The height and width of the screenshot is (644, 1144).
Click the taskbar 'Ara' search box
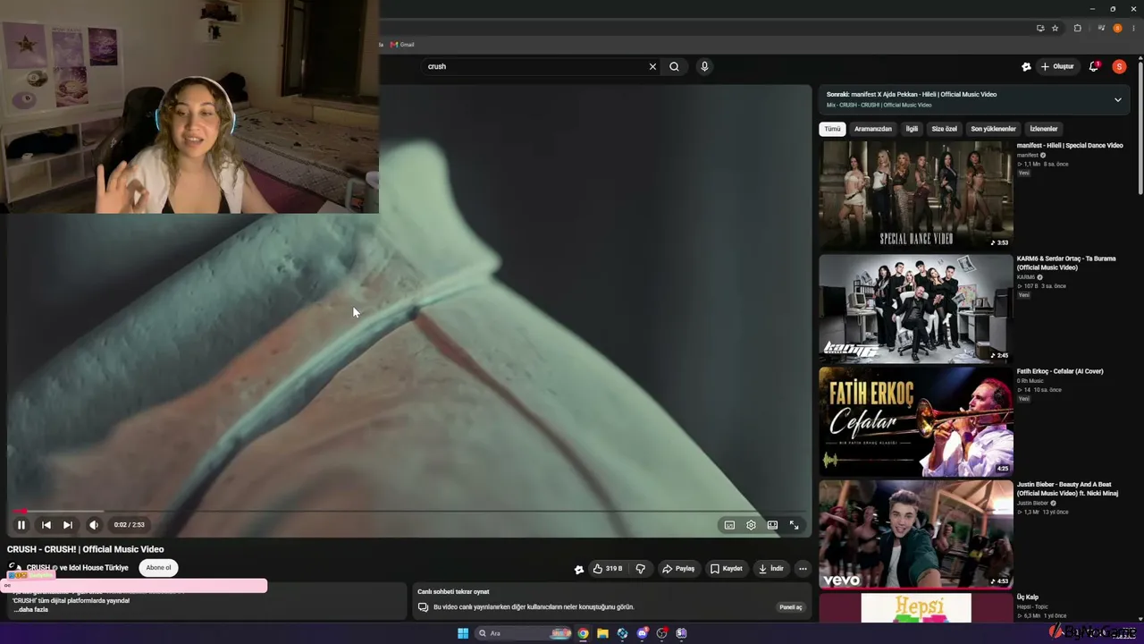coord(523,633)
